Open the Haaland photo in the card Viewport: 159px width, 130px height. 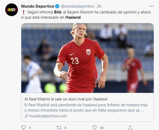87,58
